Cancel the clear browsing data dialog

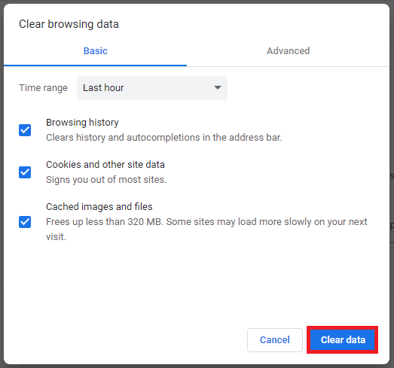(x=275, y=340)
